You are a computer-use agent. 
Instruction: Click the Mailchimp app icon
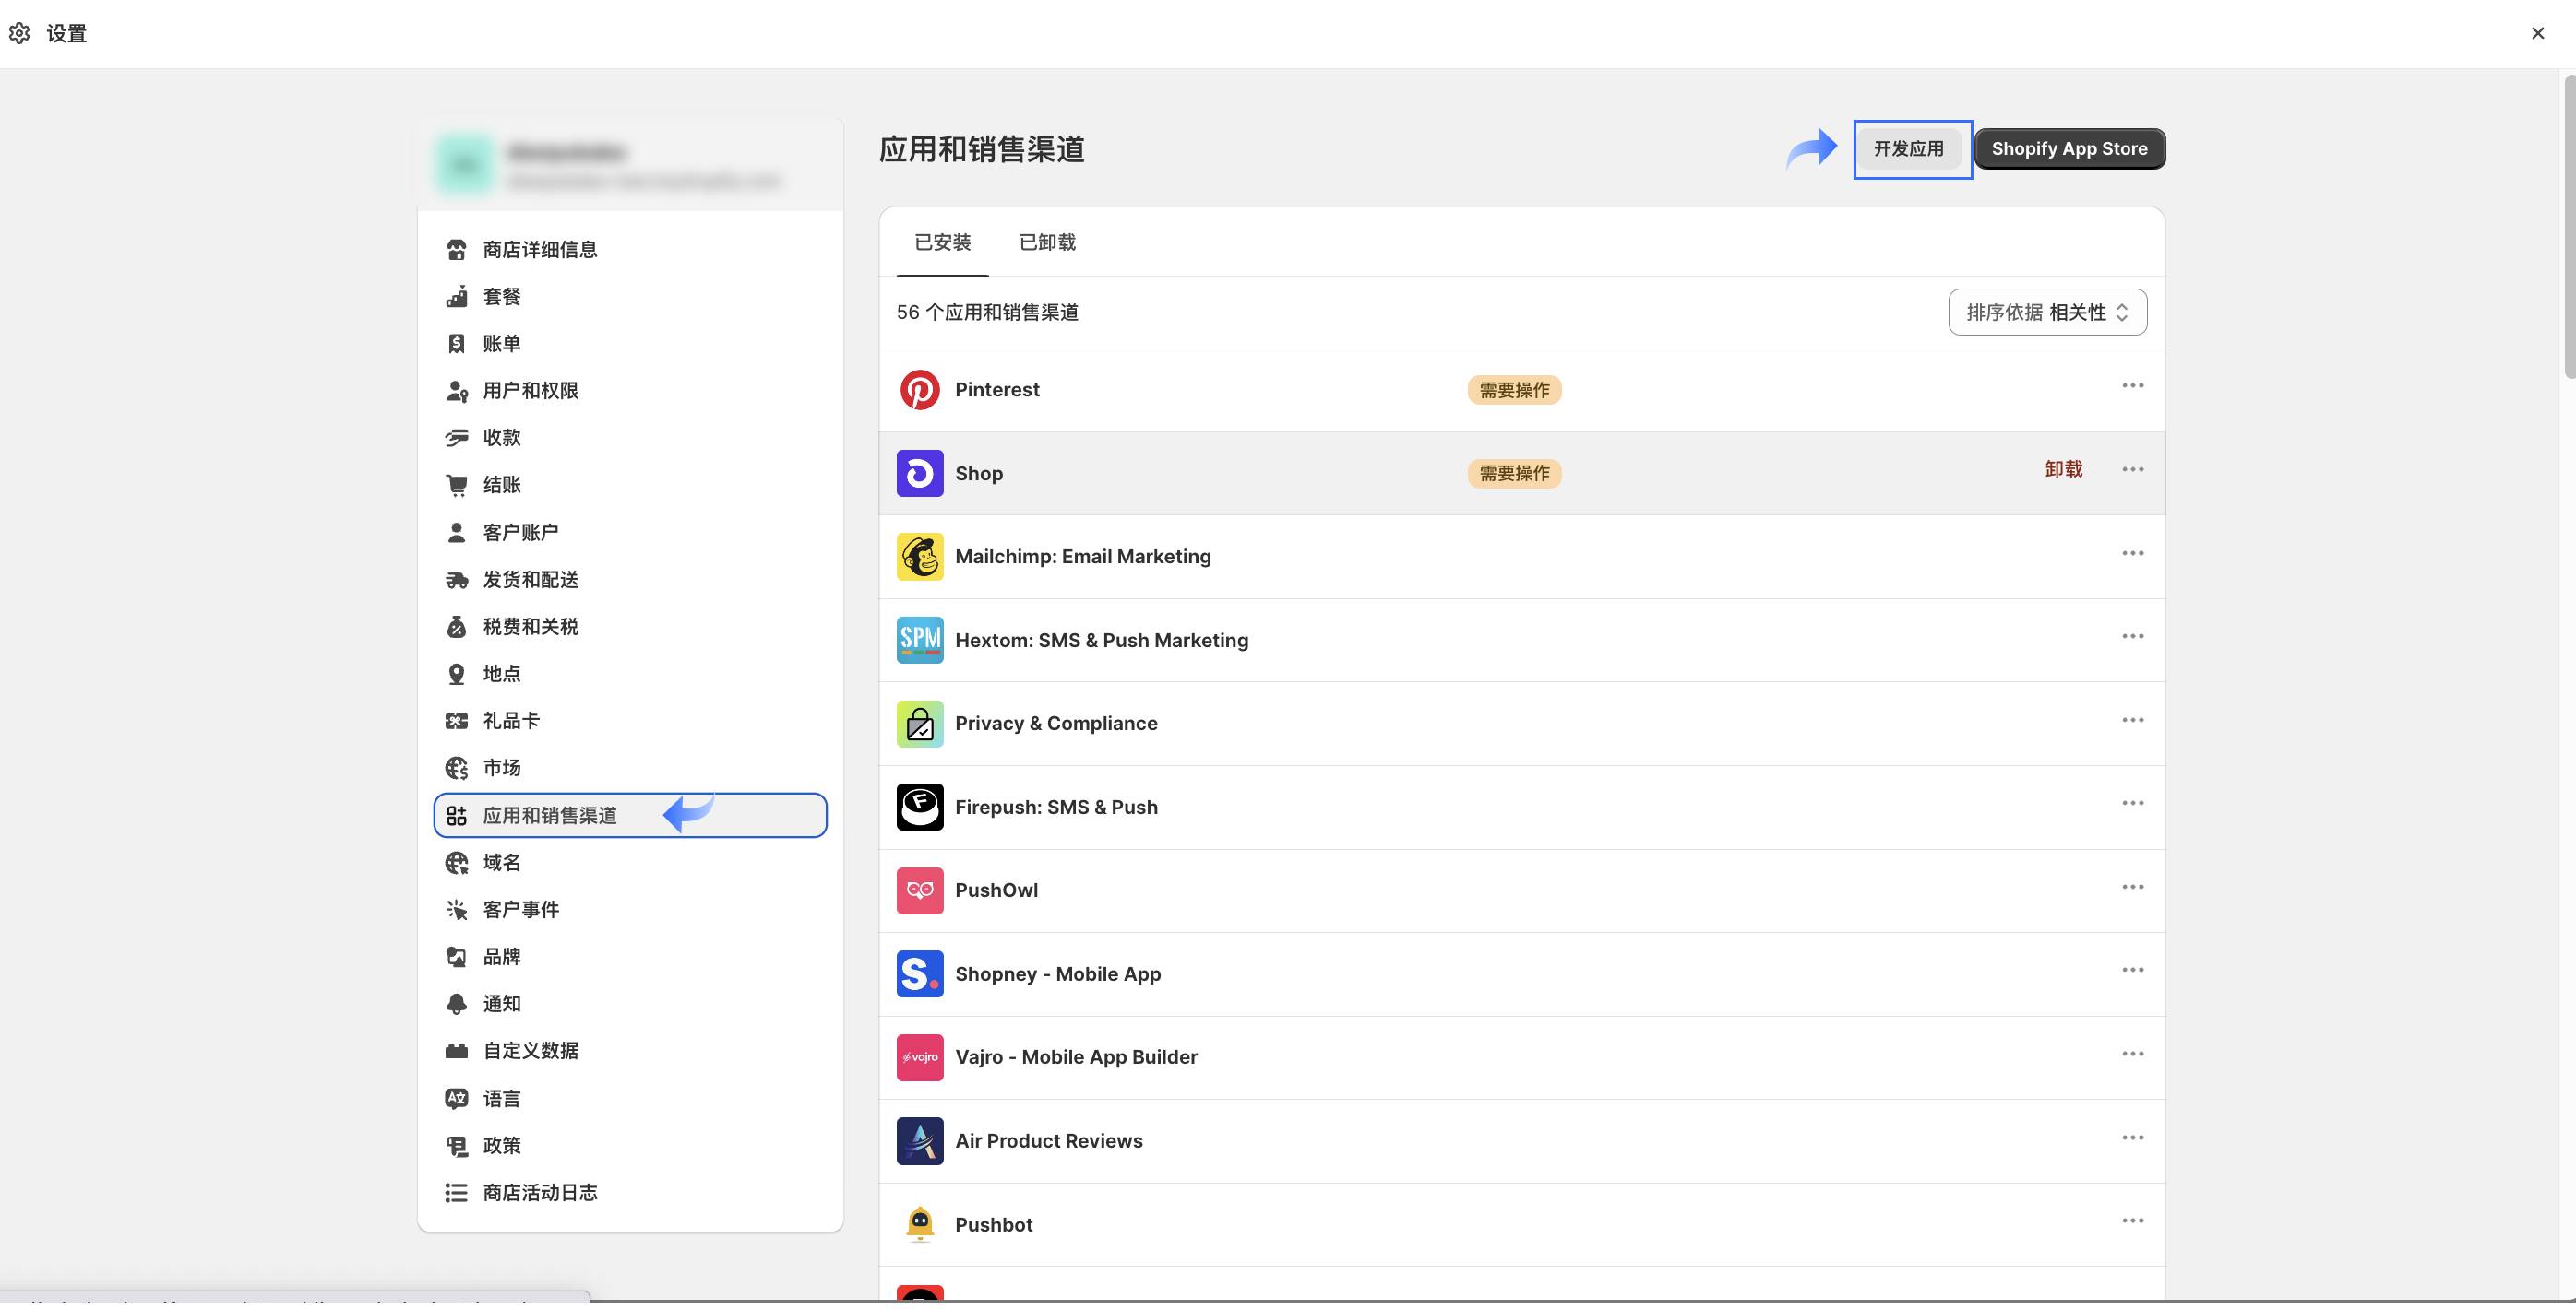[919, 557]
